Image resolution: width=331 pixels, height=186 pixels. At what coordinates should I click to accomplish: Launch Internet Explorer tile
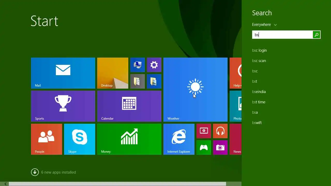click(x=179, y=139)
